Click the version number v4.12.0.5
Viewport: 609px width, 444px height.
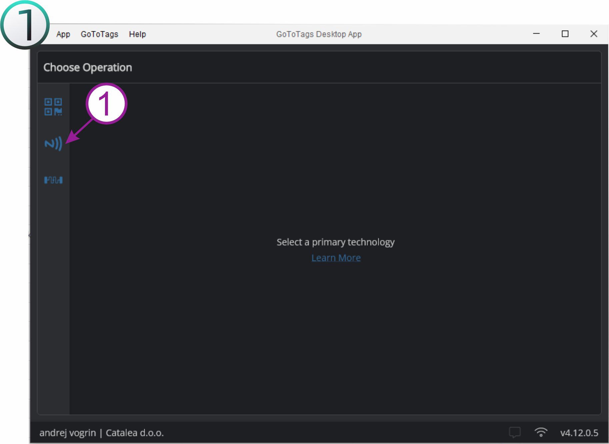[579, 433]
